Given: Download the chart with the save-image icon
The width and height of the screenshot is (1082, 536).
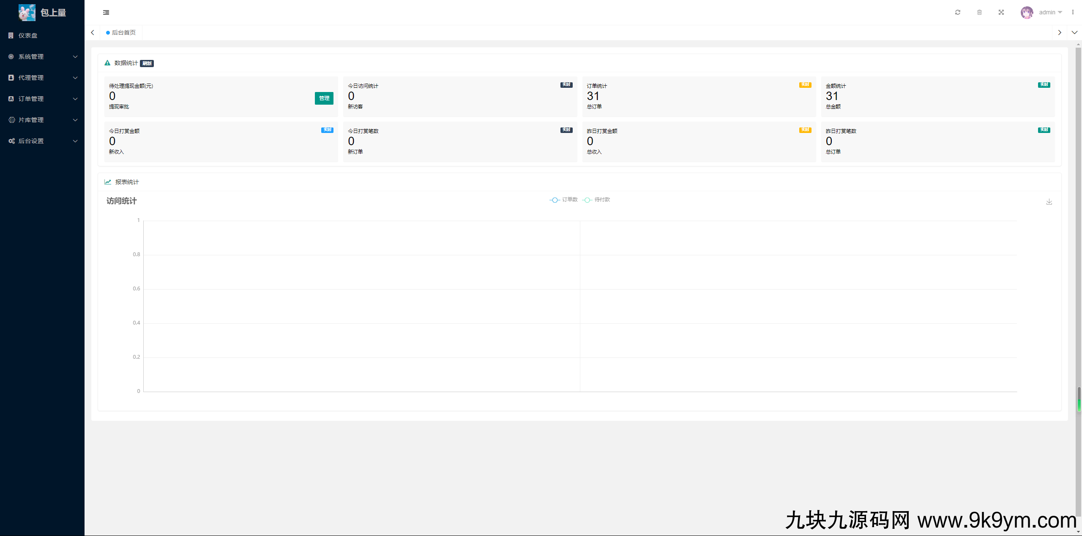Looking at the screenshot, I should [x=1049, y=202].
